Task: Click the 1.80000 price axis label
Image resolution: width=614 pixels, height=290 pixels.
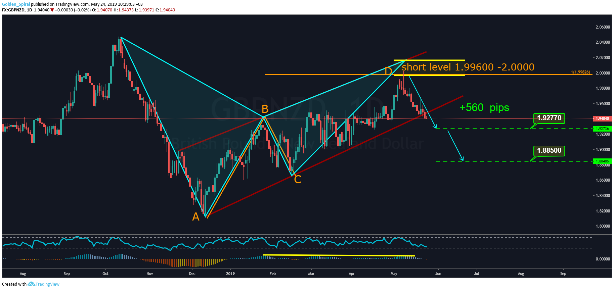Action: click(603, 226)
